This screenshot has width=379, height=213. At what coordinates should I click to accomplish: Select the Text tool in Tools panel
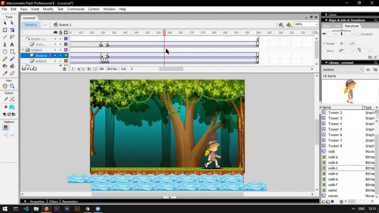(x=12, y=44)
